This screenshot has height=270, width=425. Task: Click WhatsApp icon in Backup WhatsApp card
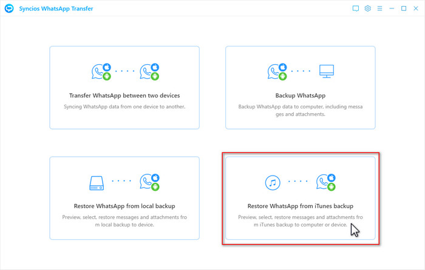[277, 71]
